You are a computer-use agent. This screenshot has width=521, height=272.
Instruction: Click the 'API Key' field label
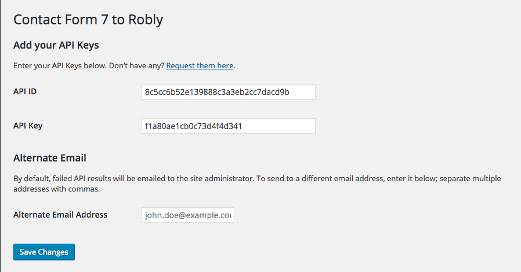[28, 126]
